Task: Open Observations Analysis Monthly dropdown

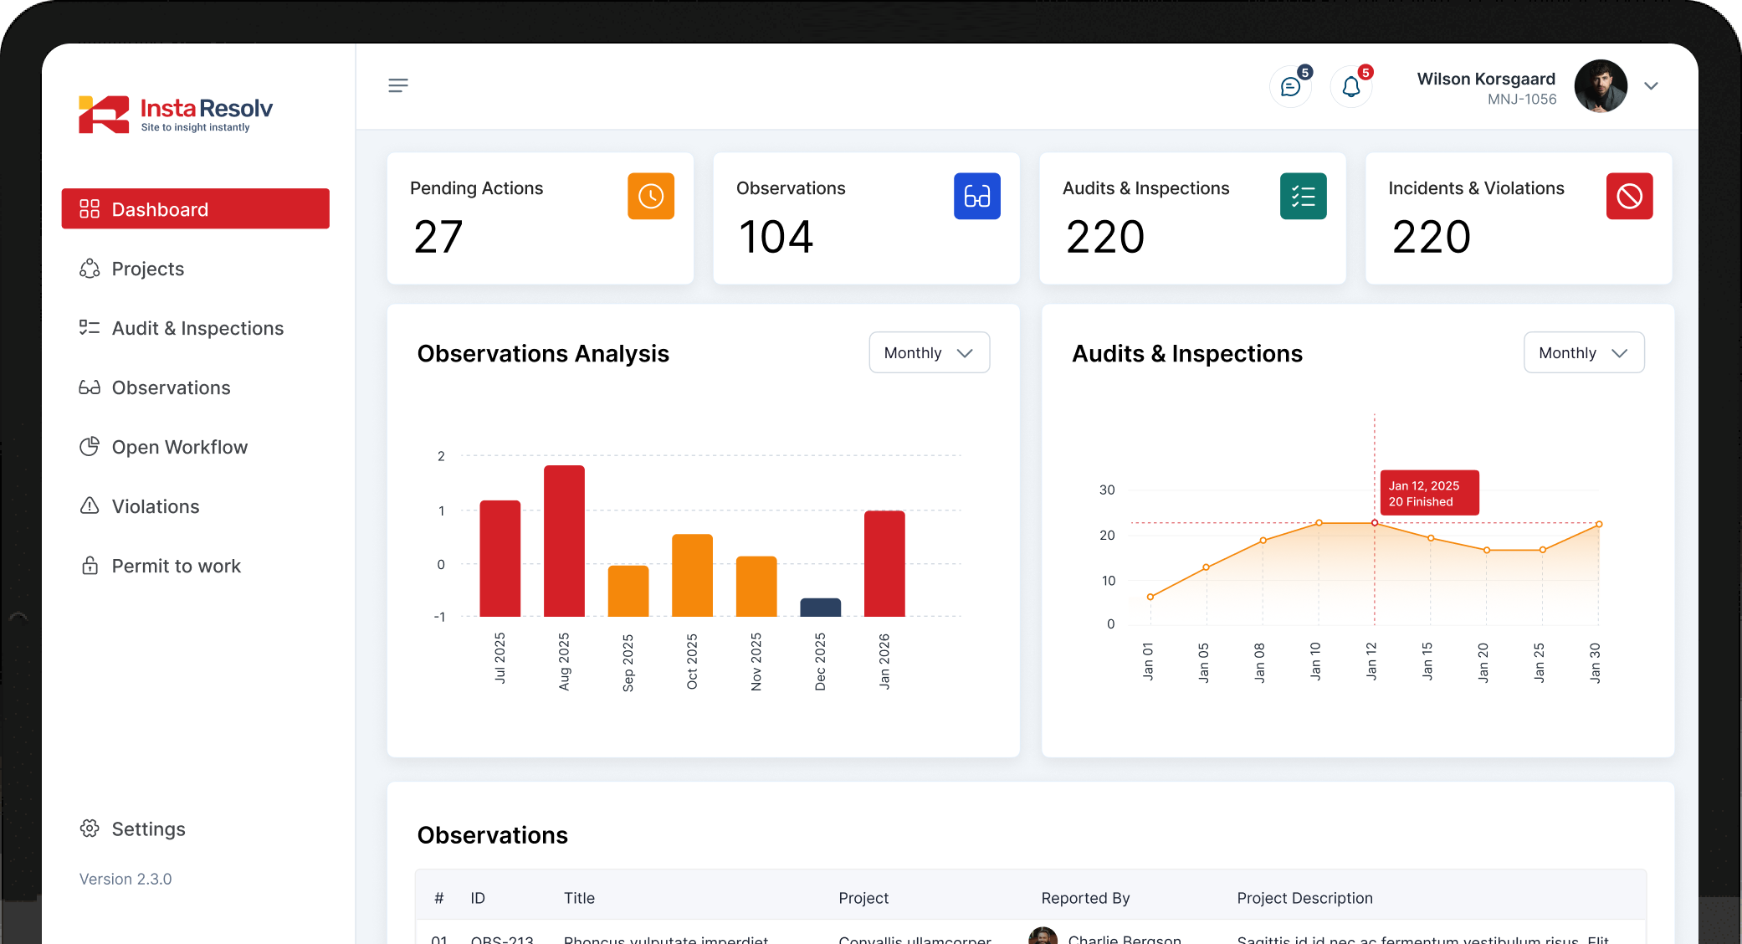Action: [x=929, y=353]
